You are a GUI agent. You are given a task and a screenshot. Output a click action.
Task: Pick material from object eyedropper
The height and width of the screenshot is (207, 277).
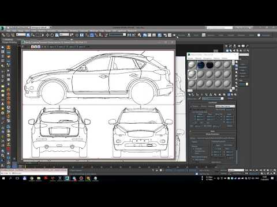(200, 98)
